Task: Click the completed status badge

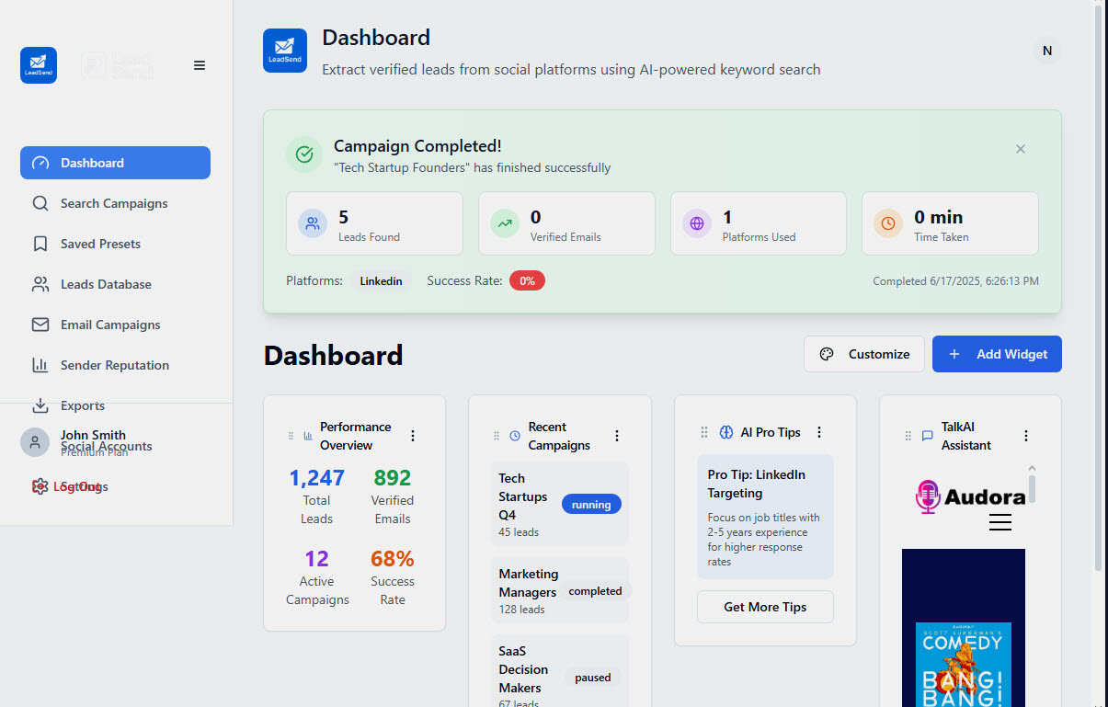Action: pyautogui.click(x=595, y=591)
